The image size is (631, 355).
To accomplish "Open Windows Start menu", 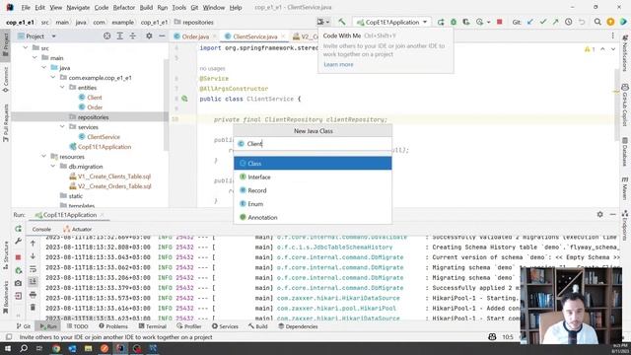I will click(8, 348).
